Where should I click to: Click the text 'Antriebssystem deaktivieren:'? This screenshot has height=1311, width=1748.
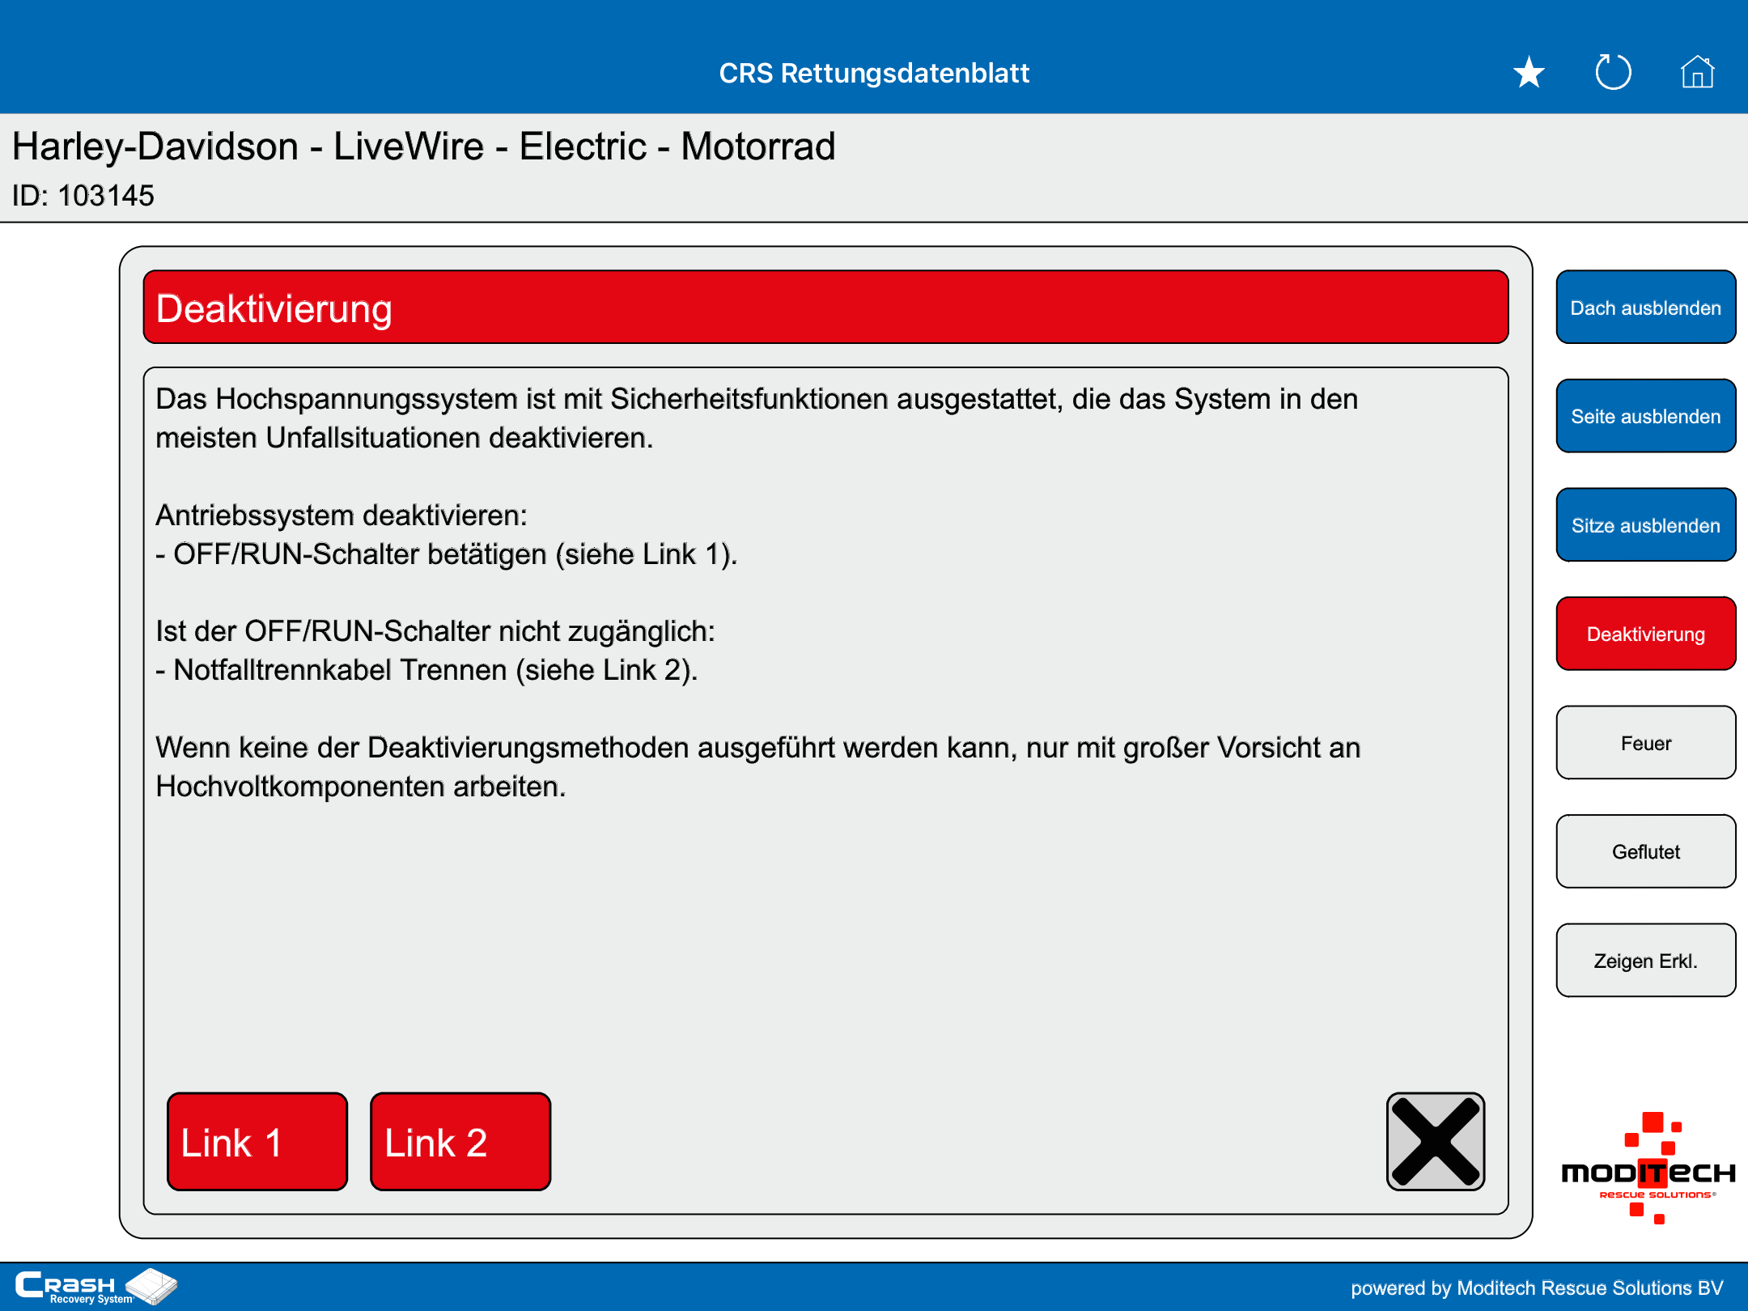tap(342, 515)
